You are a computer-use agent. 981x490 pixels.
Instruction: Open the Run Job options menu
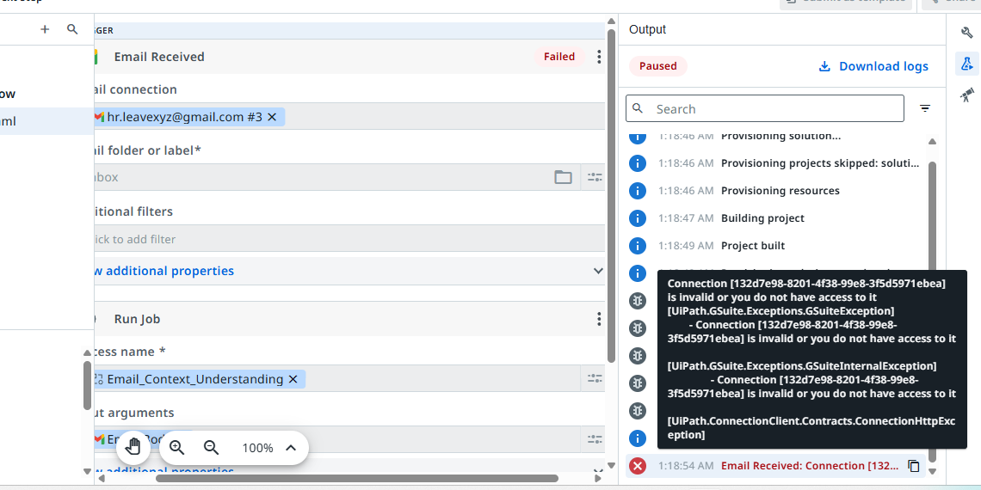click(x=599, y=319)
